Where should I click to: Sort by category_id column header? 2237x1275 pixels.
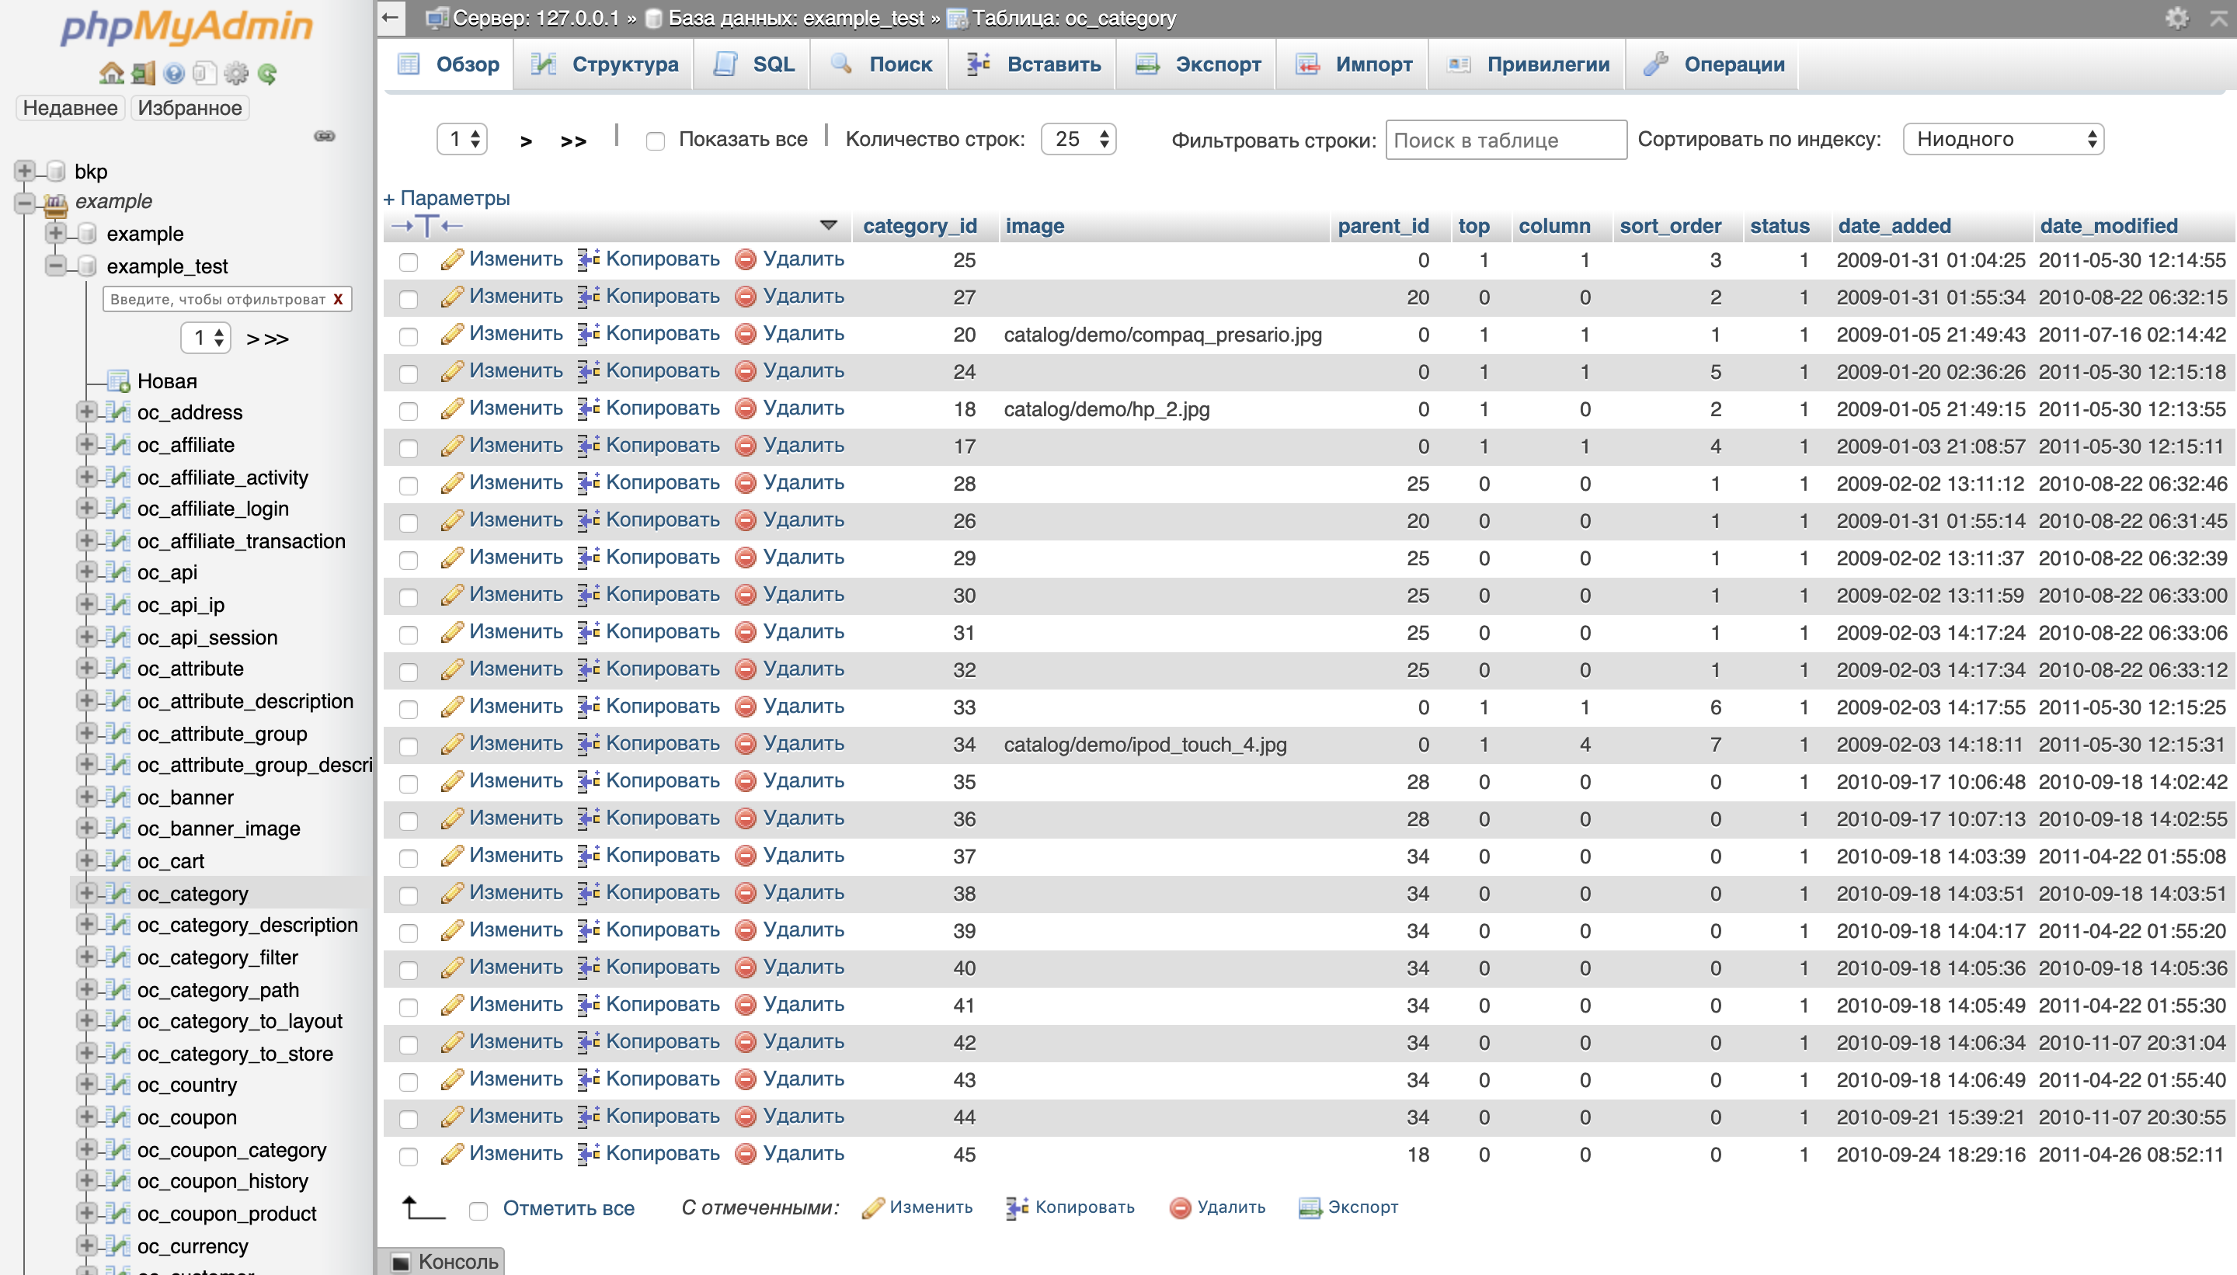pyautogui.click(x=920, y=226)
